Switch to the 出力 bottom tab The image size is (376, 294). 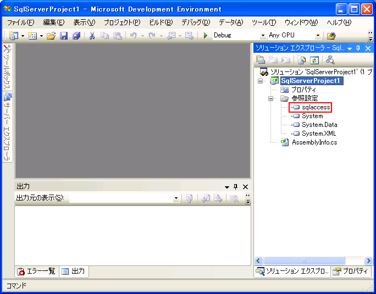(74, 271)
